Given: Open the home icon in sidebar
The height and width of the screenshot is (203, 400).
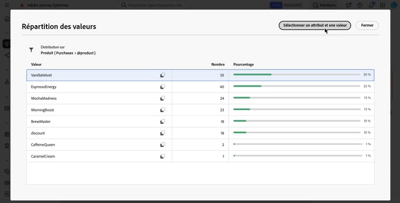Looking at the screenshot, I should pyautogui.click(x=7, y=19).
